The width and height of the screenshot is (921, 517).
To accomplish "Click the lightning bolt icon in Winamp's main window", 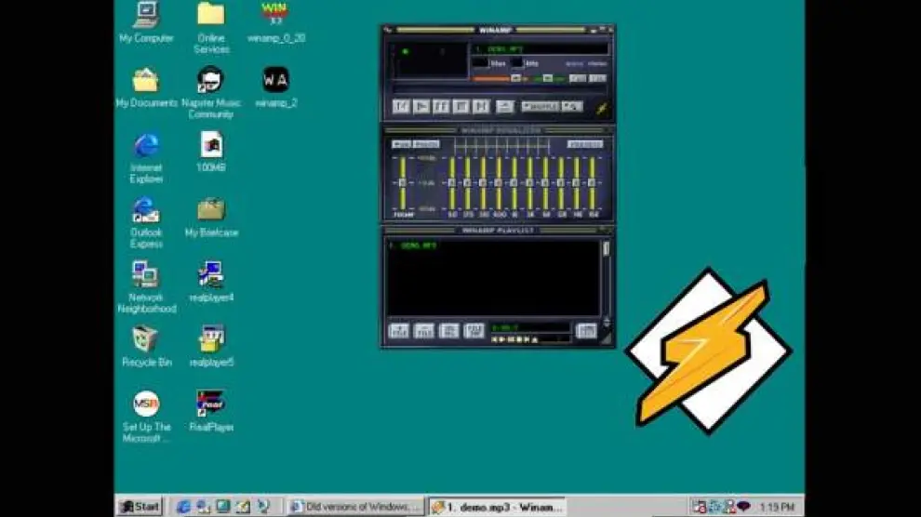I will [601, 108].
